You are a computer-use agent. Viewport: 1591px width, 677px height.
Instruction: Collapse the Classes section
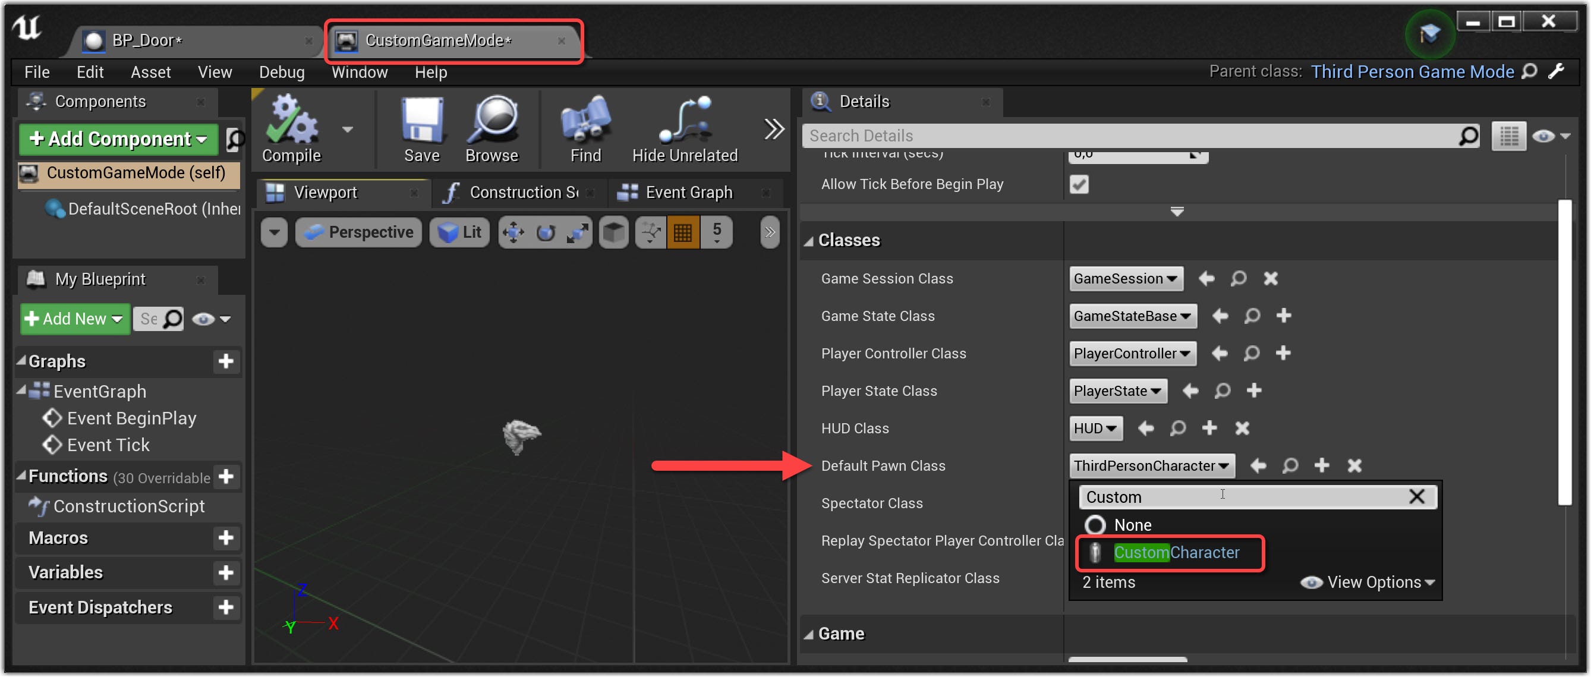808,241
